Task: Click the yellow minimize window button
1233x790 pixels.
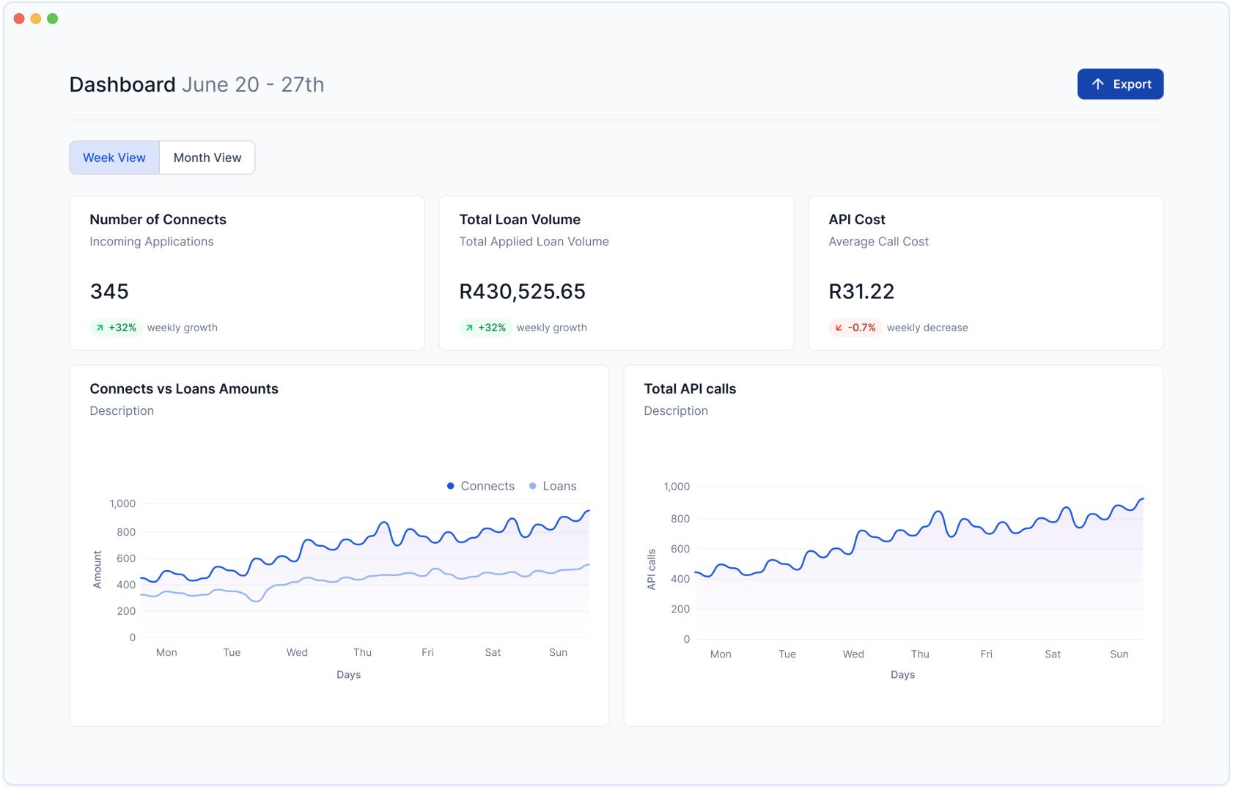Action: pyautogui.click(x=36, y=18)
